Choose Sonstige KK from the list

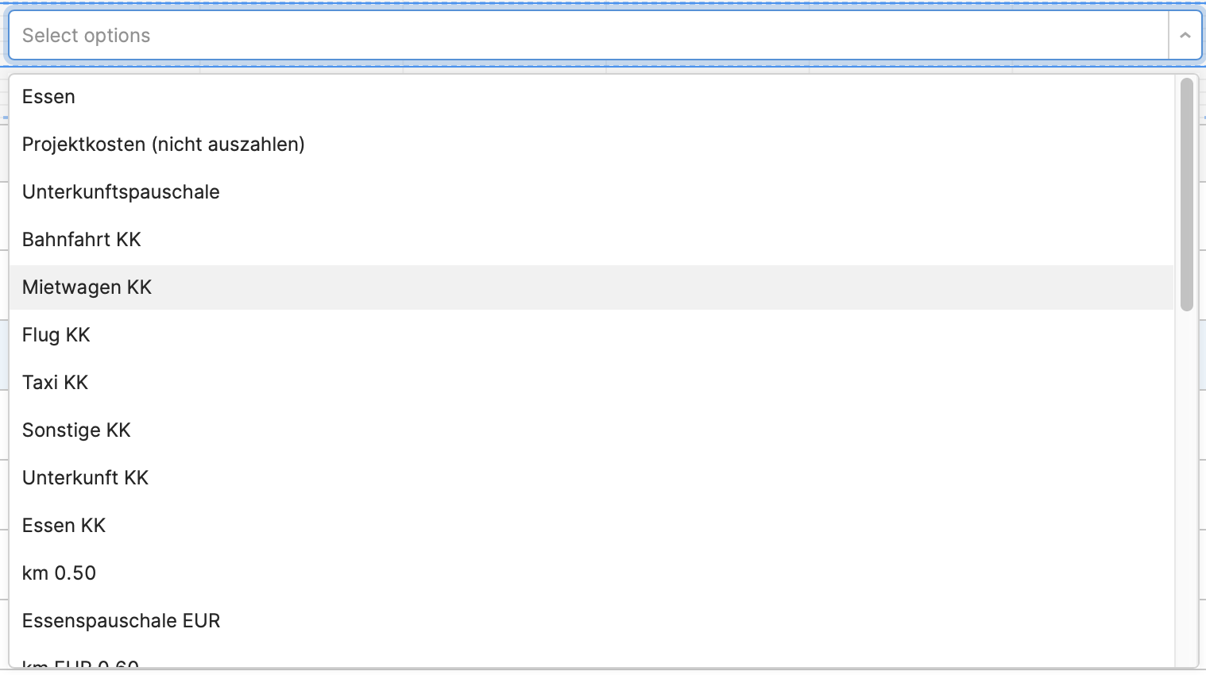[591, 430]
